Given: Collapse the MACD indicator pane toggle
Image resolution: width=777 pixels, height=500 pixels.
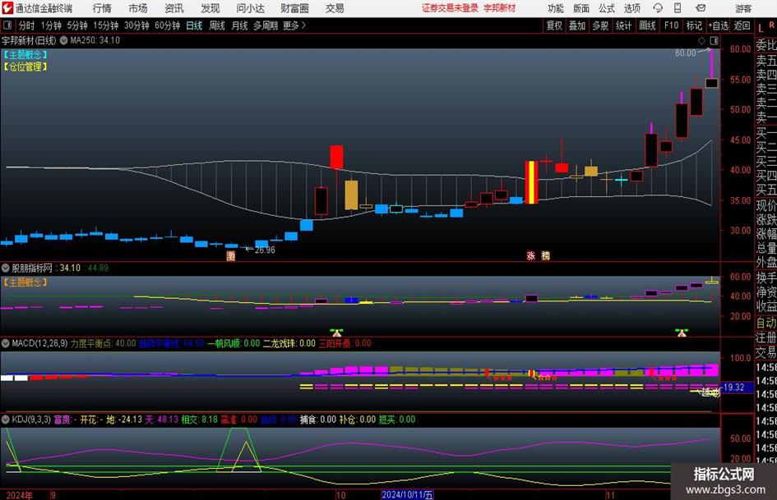Looking at the screenshot, I should (6, 343).
